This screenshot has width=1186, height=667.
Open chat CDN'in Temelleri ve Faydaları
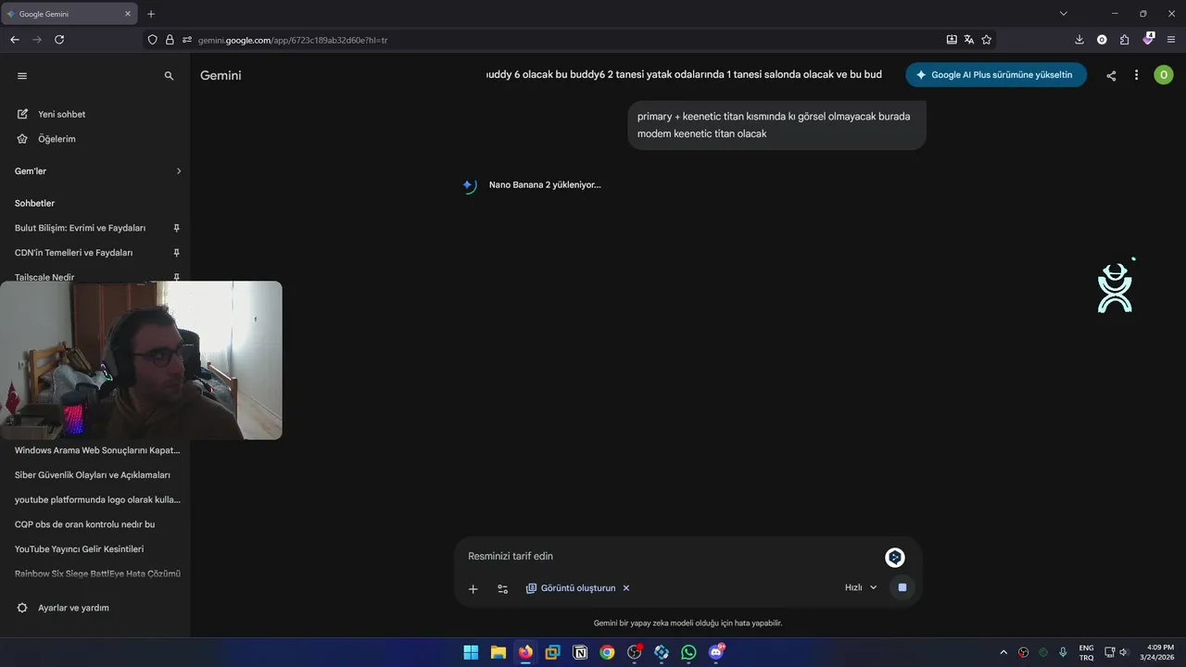point(74,253)
